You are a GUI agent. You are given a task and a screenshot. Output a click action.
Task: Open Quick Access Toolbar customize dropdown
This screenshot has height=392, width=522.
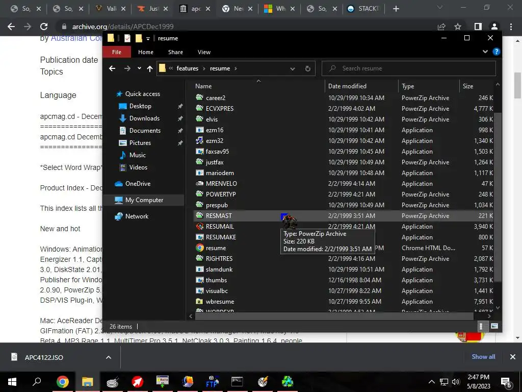click(x=148, y=39)
